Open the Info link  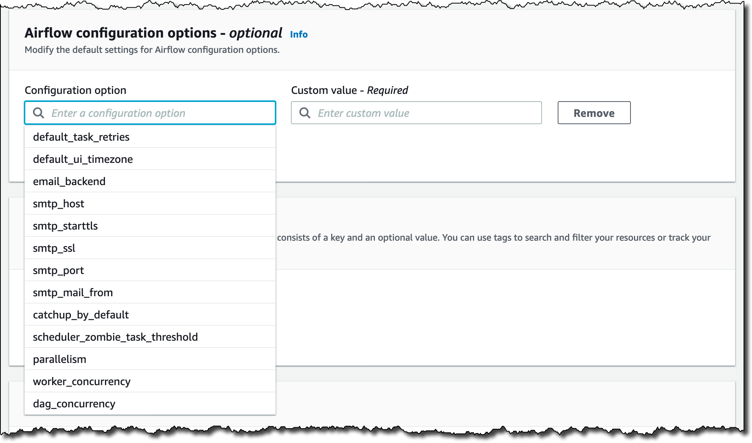click(299, 34)
